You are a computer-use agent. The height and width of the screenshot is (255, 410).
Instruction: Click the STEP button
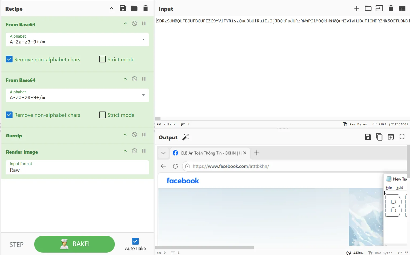pos(17,245)
